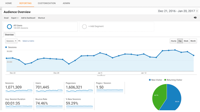Expand the left sidebar arrow
Screen dimensions: 200x112
pyautogui.click(x=1, y=9)
